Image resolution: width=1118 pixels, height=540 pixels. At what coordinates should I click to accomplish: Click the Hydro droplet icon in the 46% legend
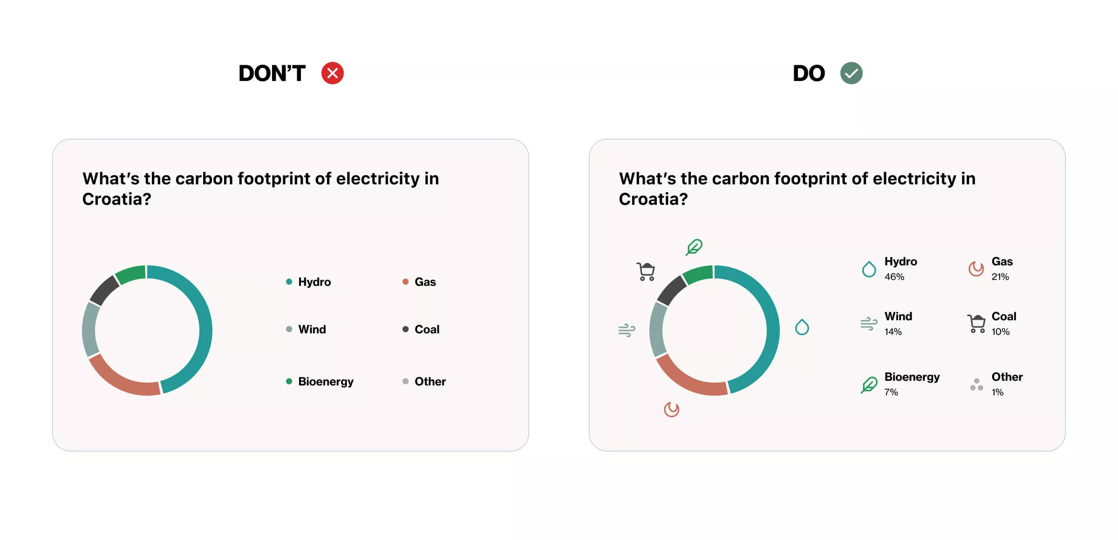click(869, 269)
